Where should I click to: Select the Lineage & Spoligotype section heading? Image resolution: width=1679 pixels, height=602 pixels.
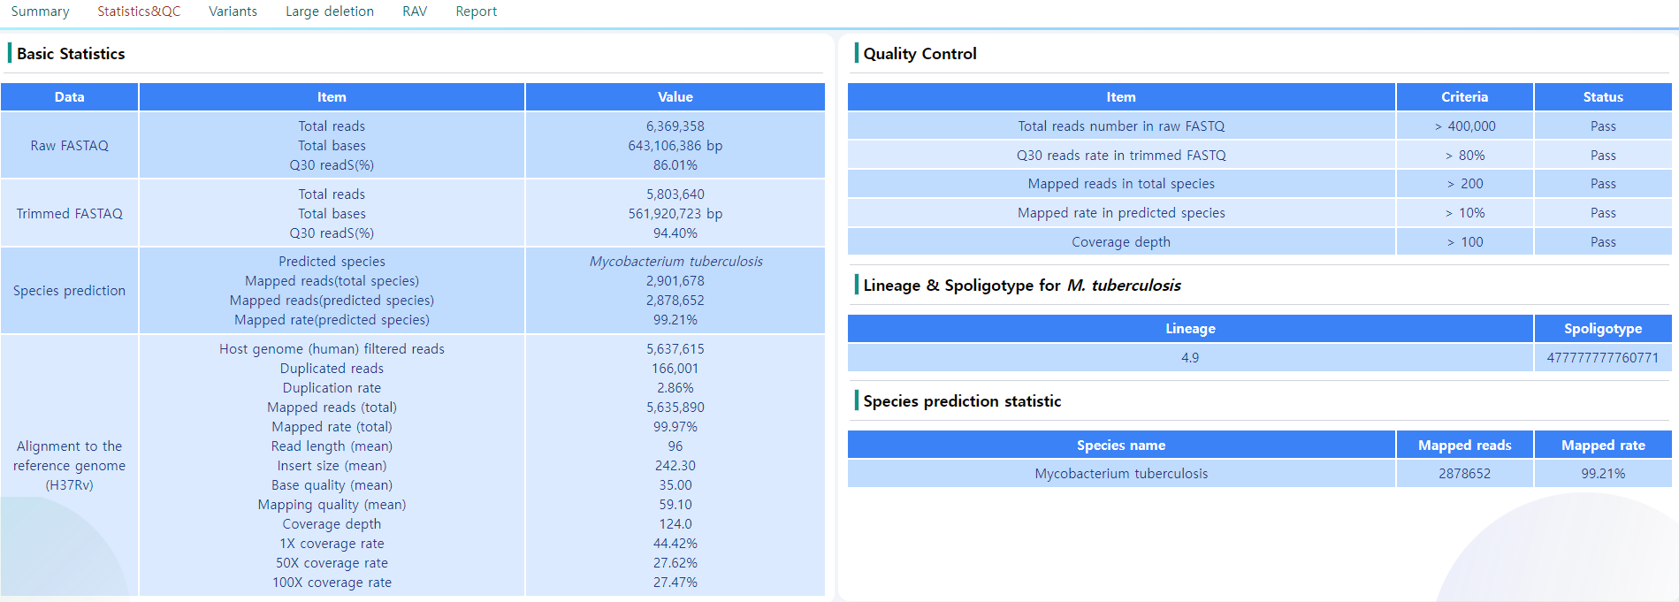[x=1022, y=286]
